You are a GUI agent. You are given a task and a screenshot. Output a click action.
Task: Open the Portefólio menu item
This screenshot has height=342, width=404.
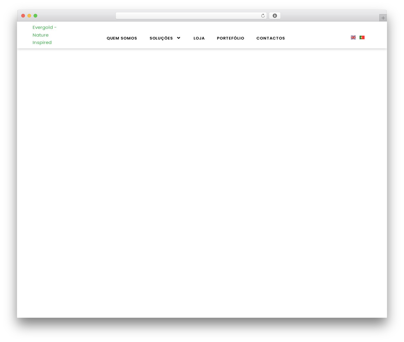[x=230, y=38]
